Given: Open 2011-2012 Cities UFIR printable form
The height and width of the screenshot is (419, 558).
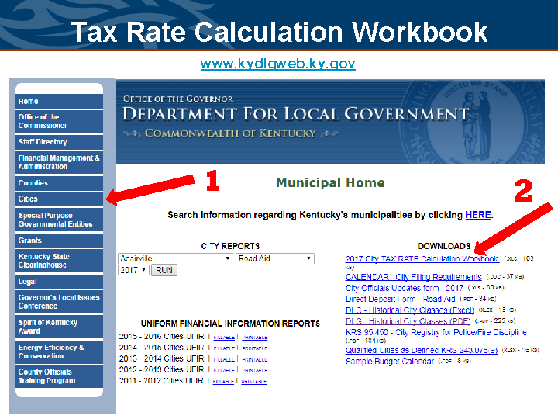Looking at the screenshot, I should point(253,381).
